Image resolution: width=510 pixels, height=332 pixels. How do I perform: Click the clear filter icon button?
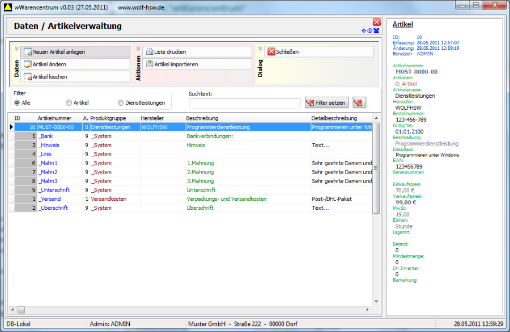pyautogui.click(x=358, y=102)
